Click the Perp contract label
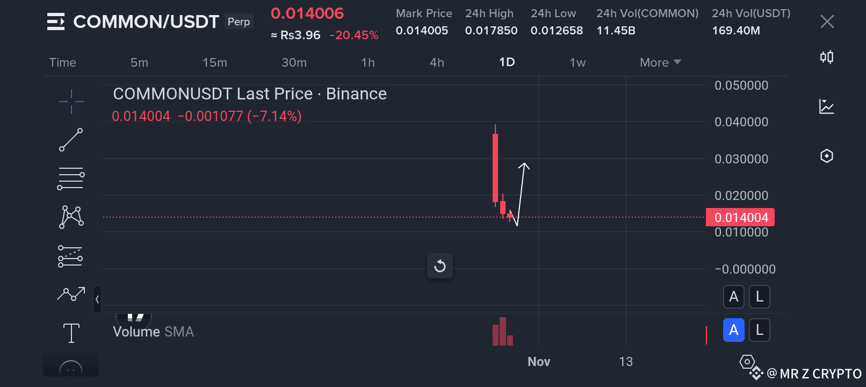 [239, 21]
